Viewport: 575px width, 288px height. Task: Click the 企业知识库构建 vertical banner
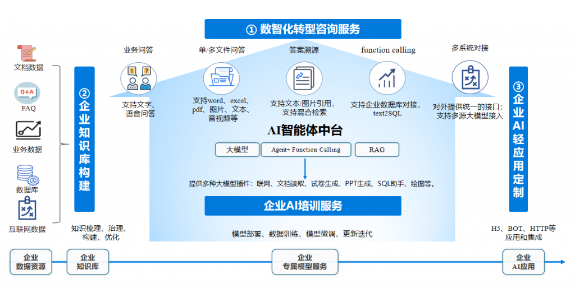click(x=84, y=139)
